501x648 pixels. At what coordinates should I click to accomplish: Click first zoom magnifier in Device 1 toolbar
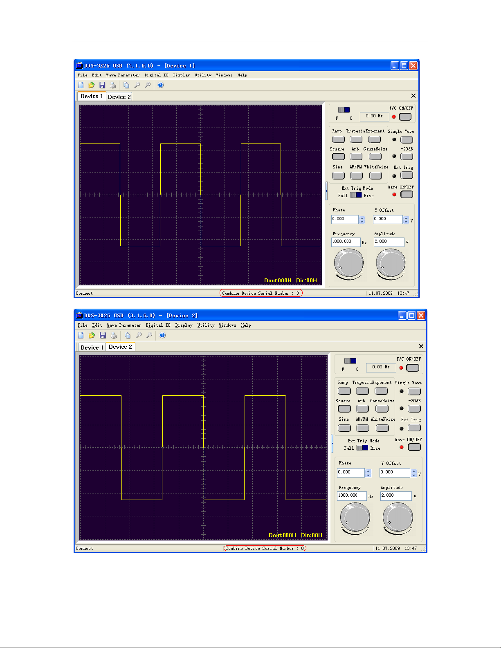coord(137,85)
